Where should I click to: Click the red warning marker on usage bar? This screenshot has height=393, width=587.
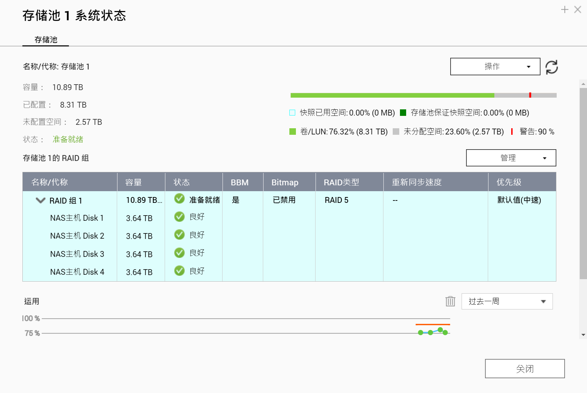coord(530,95)
